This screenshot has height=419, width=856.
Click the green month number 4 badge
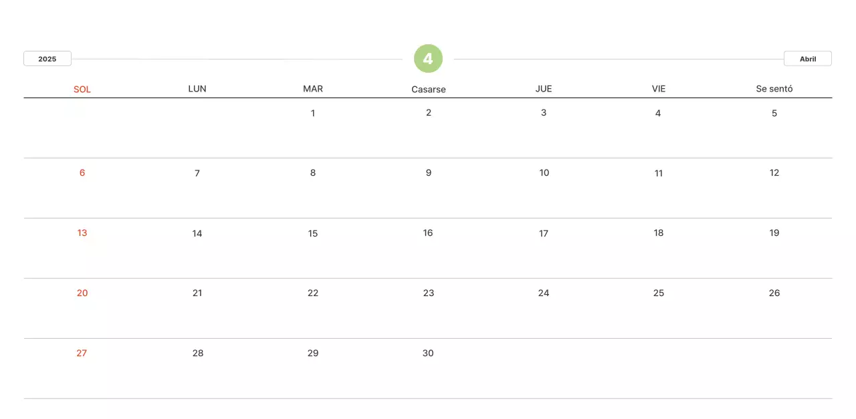428,59
